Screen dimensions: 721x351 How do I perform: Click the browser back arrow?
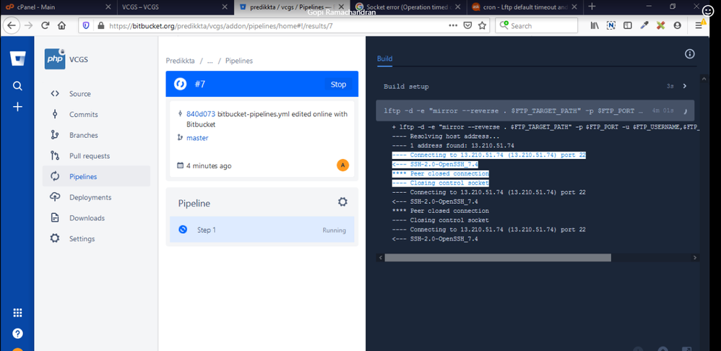pos(12,26)
